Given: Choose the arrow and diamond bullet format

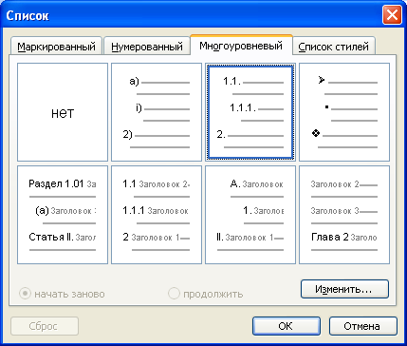Looking at the screenshot, I should 344,112.
